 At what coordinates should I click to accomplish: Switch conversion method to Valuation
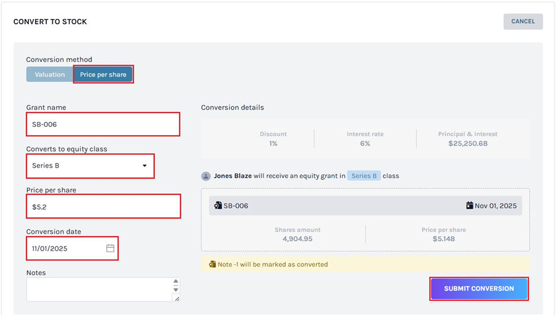pos(50,75)
